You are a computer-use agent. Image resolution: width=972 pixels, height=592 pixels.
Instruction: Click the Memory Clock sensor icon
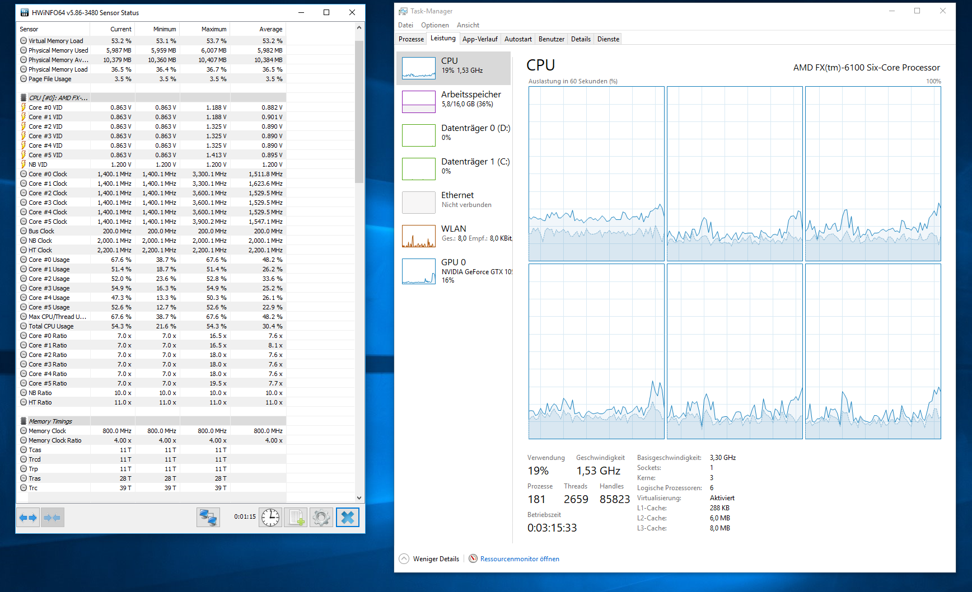click(24, 431)
